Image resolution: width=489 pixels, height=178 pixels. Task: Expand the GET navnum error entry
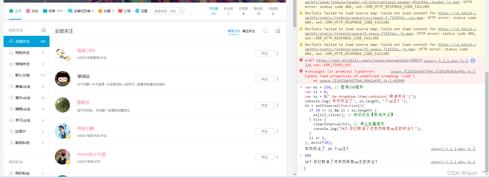[x=306, y=61]
